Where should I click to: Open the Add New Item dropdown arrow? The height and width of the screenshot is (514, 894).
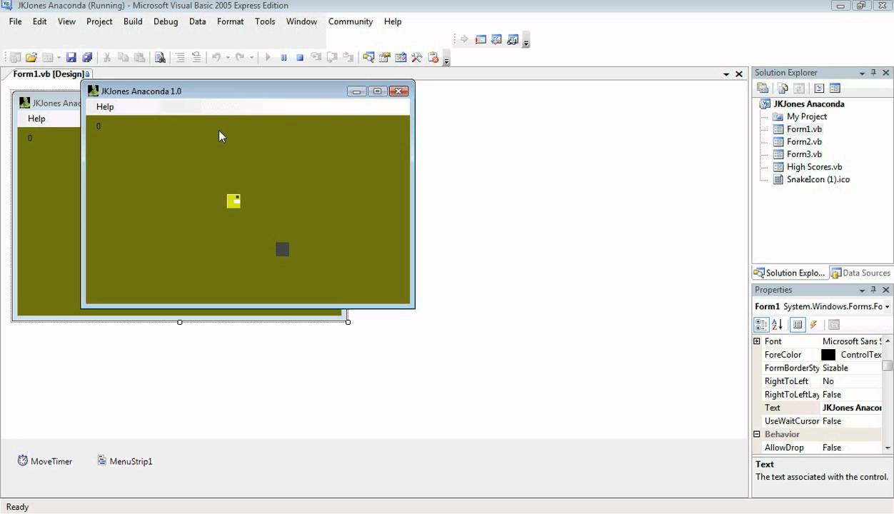[x=59, y=58]
